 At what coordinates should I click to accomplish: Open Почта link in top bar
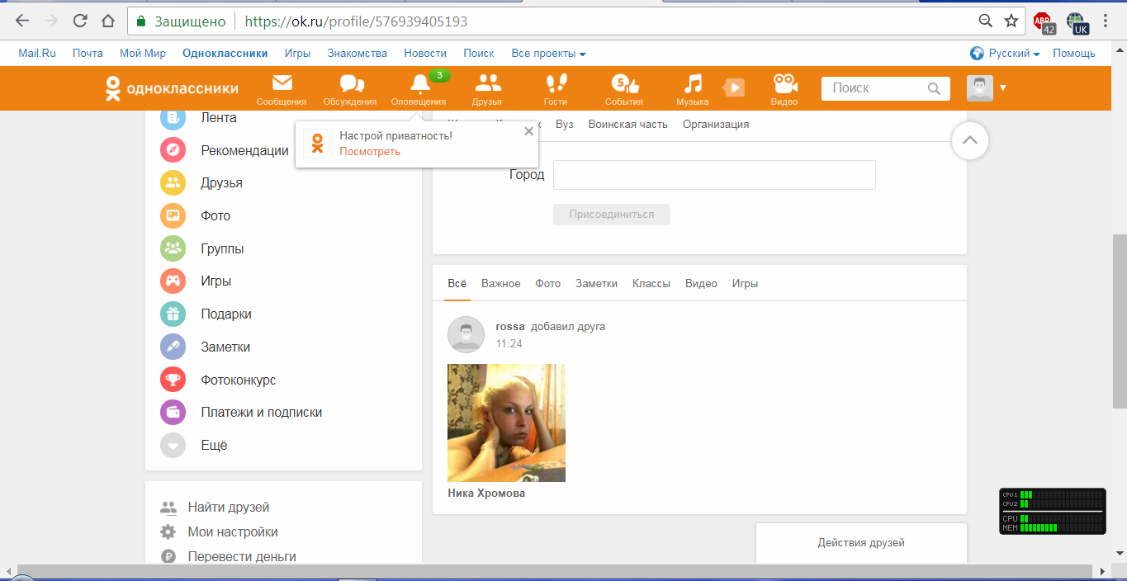click(x=88, y=53)
